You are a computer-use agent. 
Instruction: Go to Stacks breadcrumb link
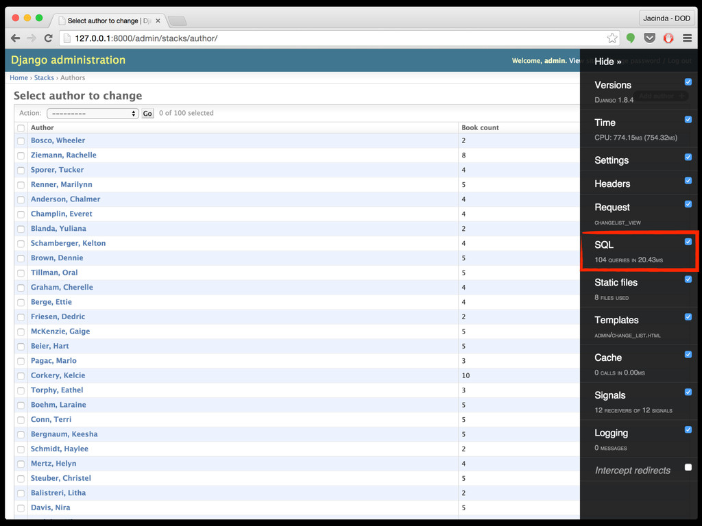(x=44, y=78)
